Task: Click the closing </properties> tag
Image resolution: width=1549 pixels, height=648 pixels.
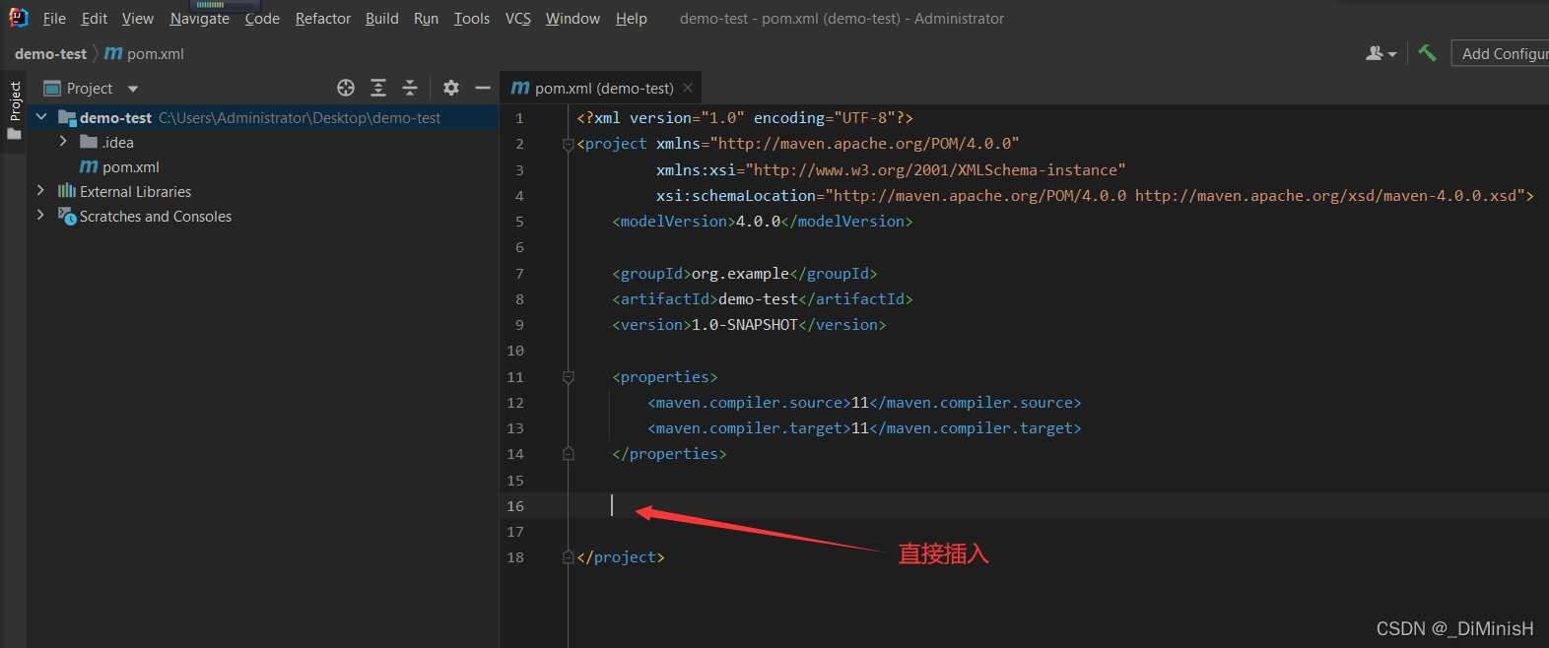Action: (x=669, y=454)
